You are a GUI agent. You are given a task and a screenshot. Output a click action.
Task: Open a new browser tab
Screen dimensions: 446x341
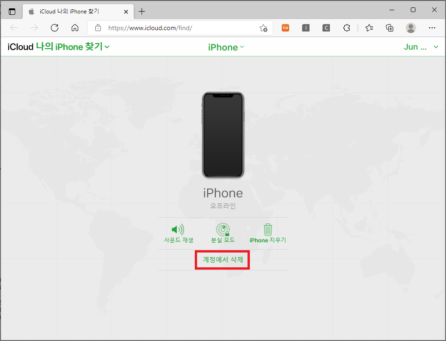142,12
